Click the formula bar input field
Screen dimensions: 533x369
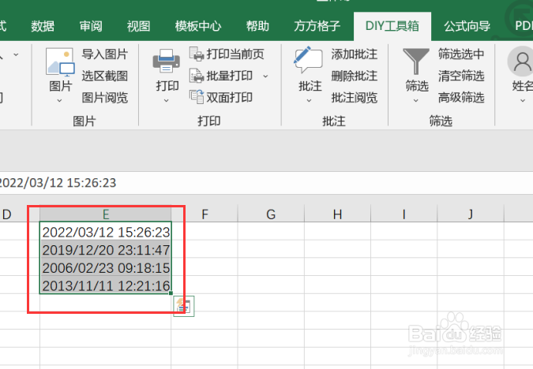pyautogui.click(x=267, y=183)
